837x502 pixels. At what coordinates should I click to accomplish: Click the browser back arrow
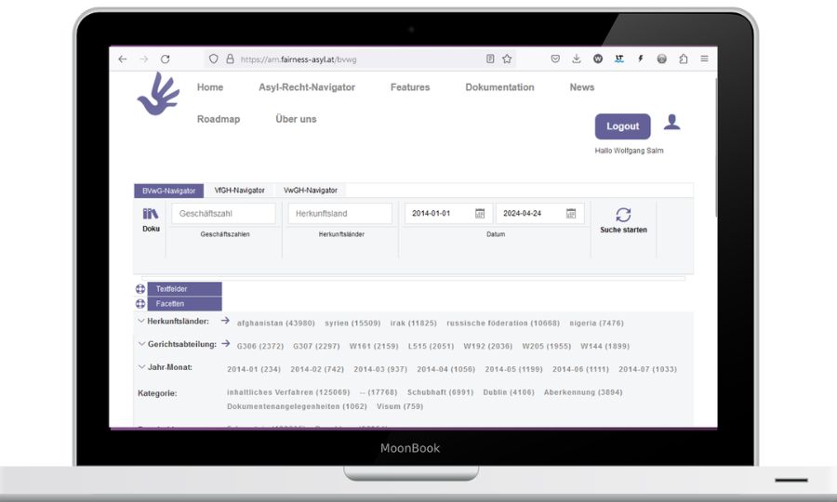click(x=123, y=59)
